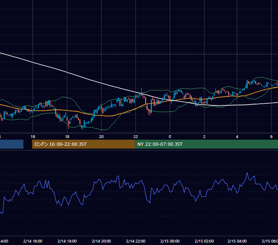Image resolution: width=278 pixels, height=245 pixels.
Task: Click the NY 22:00-07:00 JST session bar
Action: (206, 144)
